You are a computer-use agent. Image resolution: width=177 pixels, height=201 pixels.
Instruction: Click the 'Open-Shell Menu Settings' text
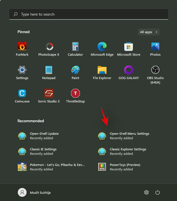pos(130,134)
